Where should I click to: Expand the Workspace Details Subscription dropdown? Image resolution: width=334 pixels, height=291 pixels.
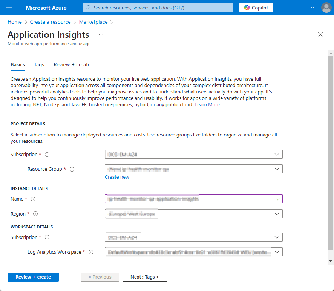(194, 237)
